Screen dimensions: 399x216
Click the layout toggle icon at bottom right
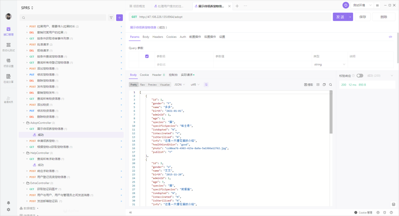(x=394, y=205)
